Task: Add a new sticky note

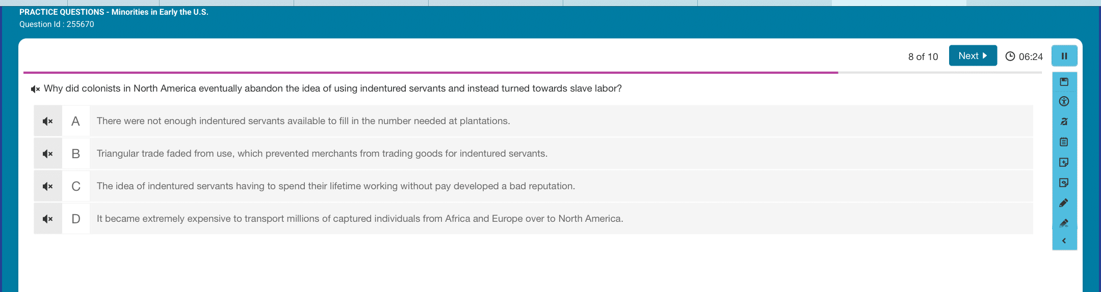Action: (x=1064, y=162)
